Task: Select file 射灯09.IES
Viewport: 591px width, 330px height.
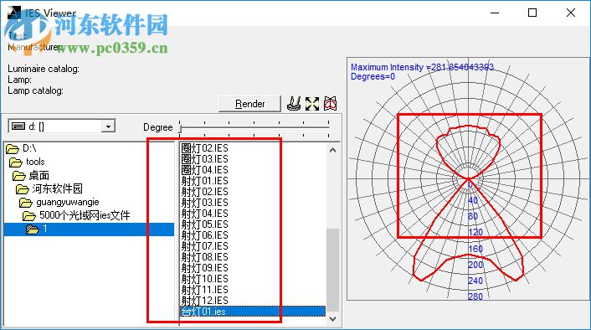Action: 204,268
